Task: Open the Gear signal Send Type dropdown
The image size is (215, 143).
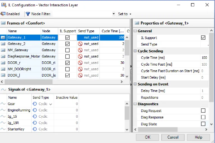Action: (x=51, y=104)
